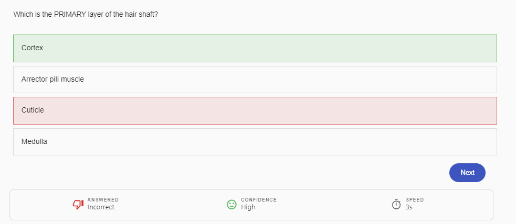The width and height of the screenshot is (516, 224).
Task: Choose the Arrector pili muscle answer
Action: coord(255,80)
